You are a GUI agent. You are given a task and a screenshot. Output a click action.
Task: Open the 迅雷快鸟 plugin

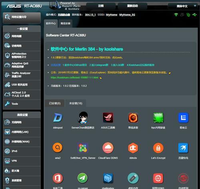[x=183, y=148]
